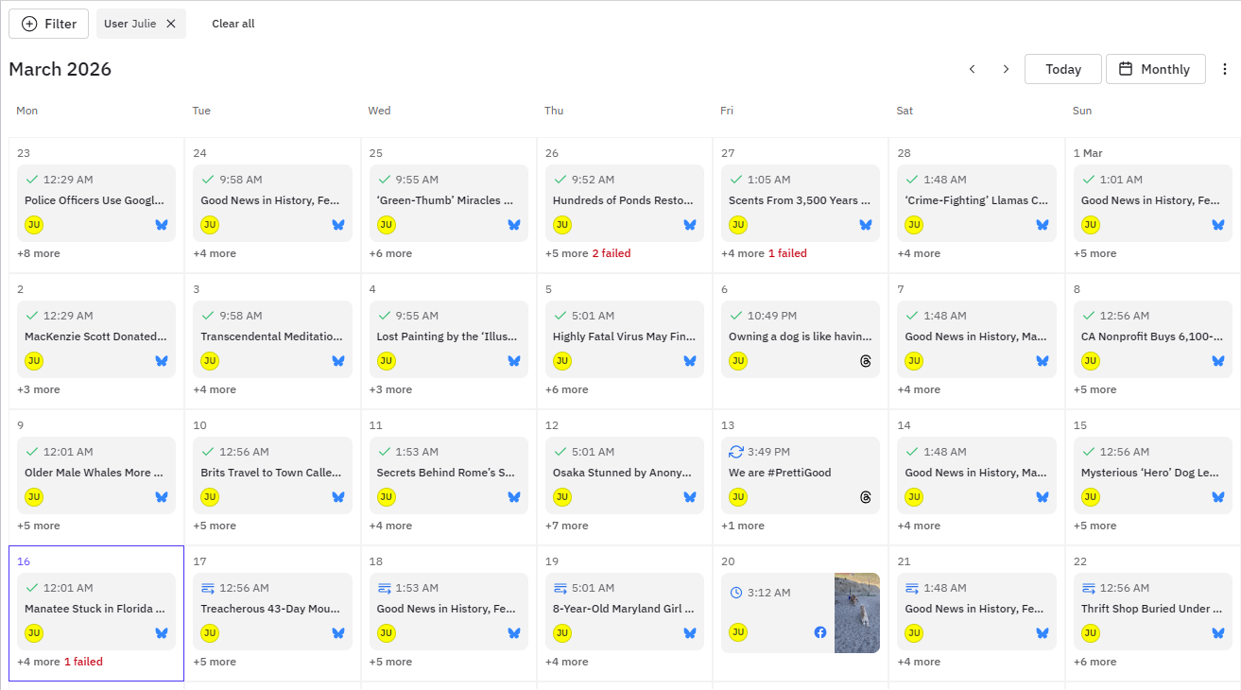Screen dimensions: 1241x690
Task: Click clock scheduled icon on March 20 post
Action: [736, 593]
